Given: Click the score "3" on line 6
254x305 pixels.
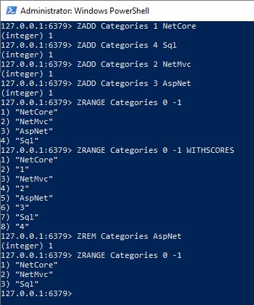Looking at the screenshot, I should [x=22, y=207].
